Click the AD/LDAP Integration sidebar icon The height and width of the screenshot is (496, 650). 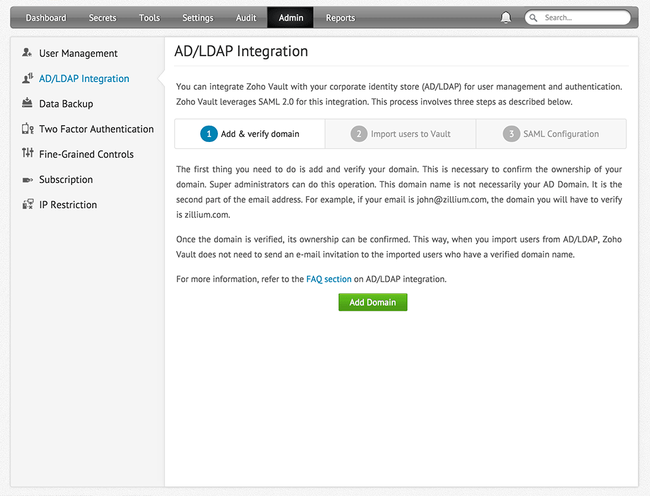tap(27, 78)
